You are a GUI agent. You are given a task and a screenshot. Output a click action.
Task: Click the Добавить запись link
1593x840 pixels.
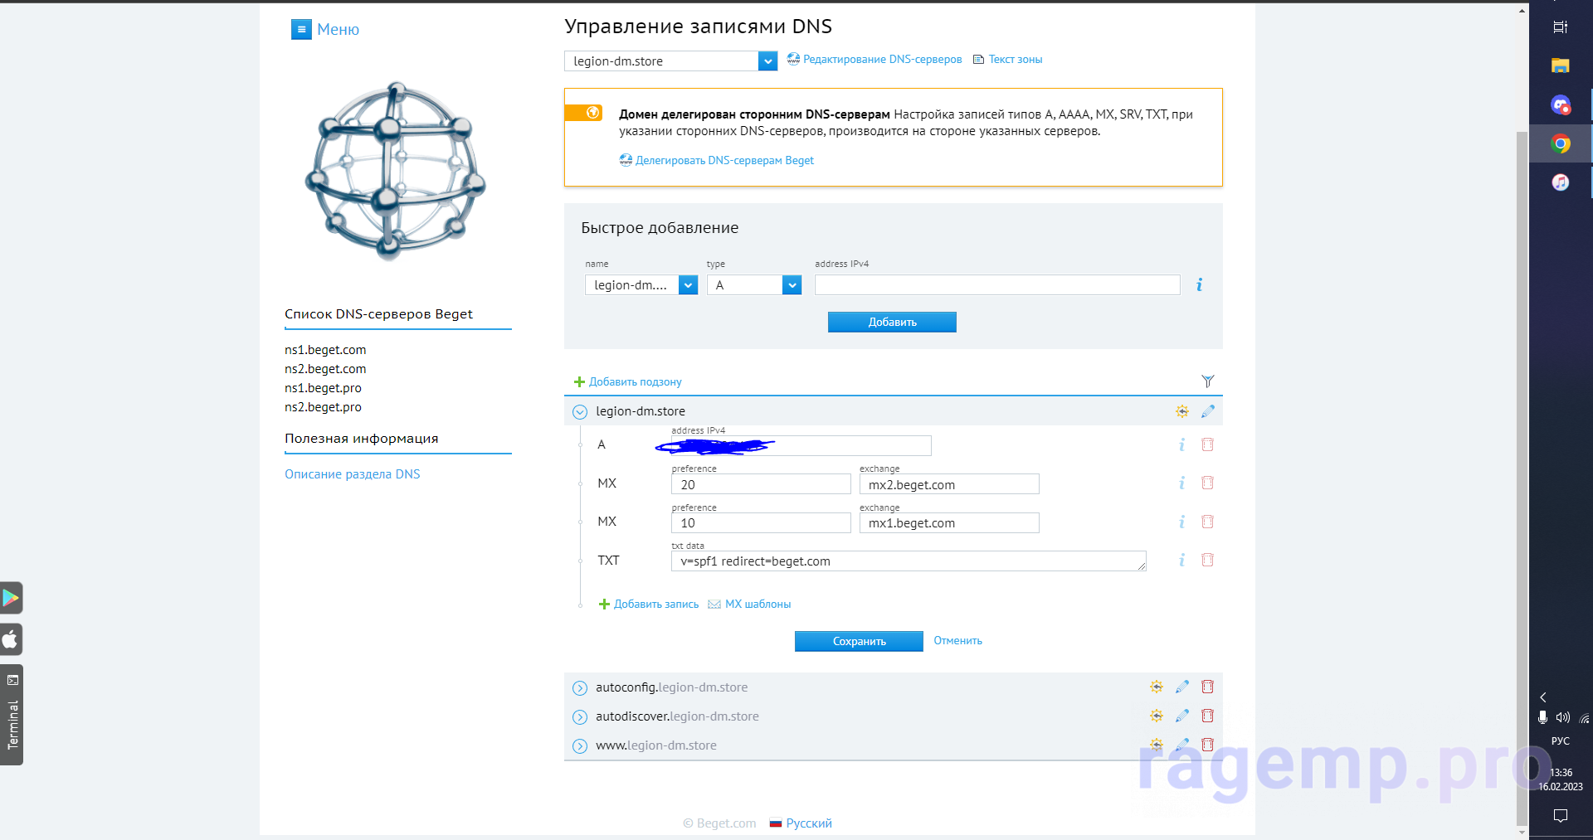pos(655,605)
